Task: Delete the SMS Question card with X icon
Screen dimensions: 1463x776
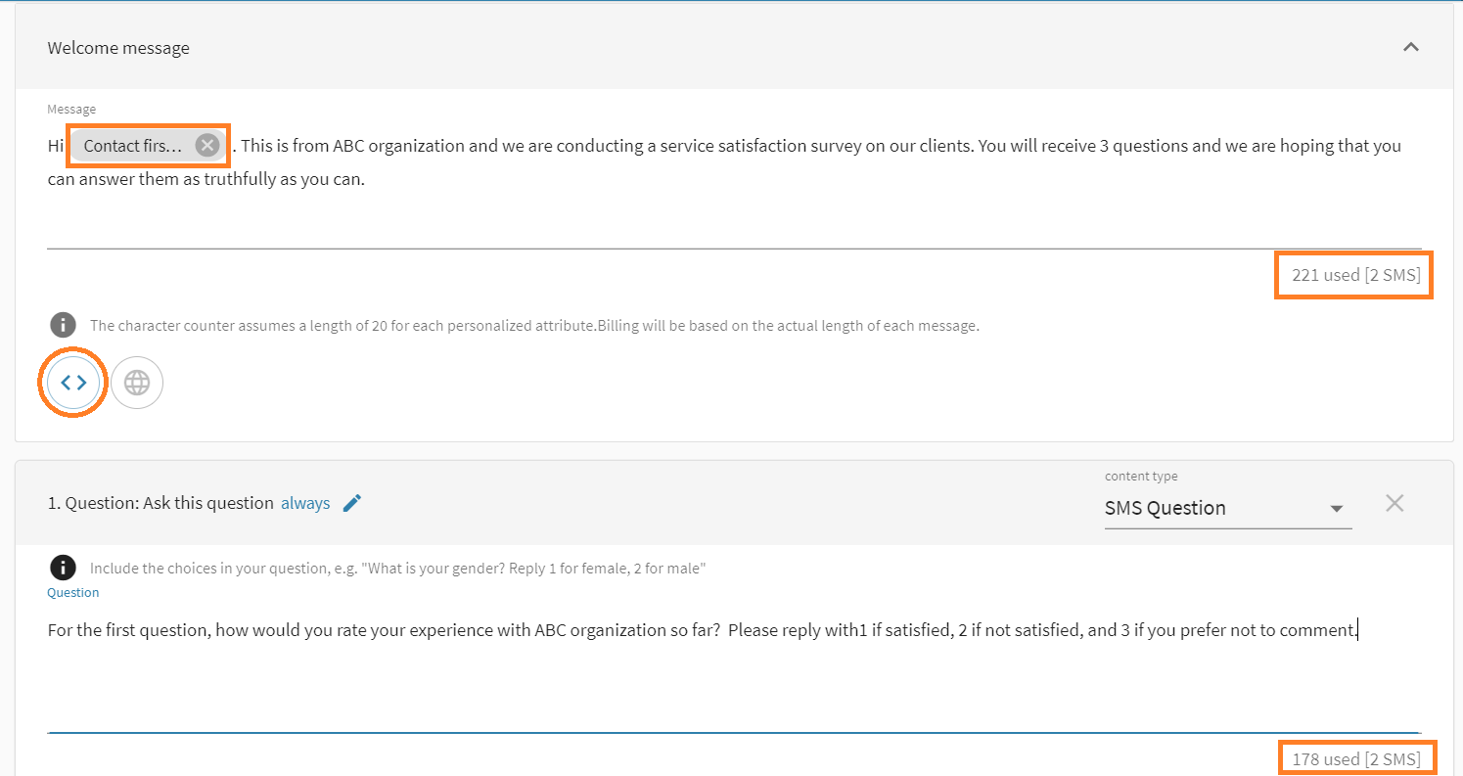Action: point(1394,502)
